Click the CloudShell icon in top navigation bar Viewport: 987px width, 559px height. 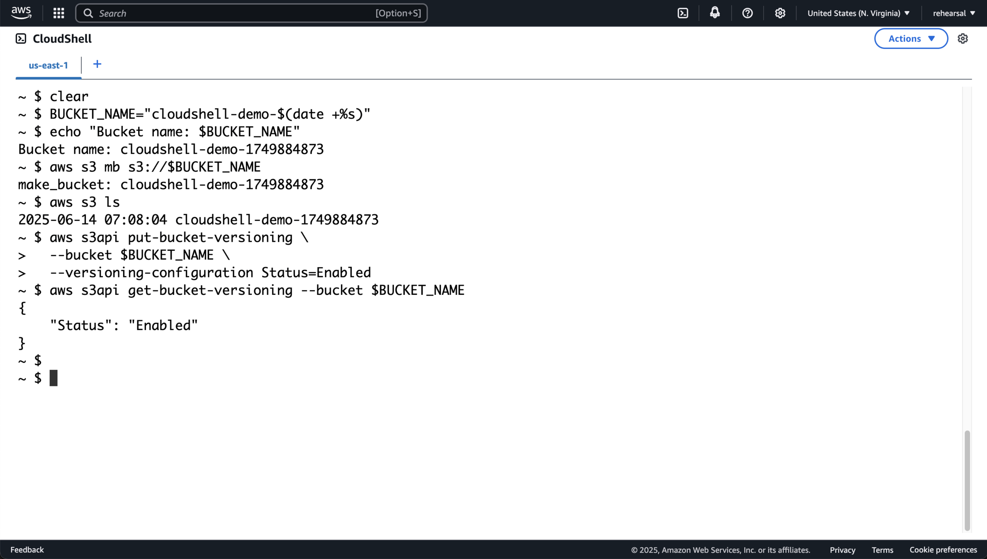click(x=683, y=13)
